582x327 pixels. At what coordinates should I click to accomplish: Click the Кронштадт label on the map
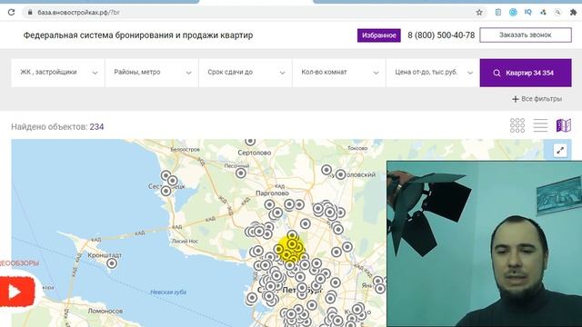point(105,255)
